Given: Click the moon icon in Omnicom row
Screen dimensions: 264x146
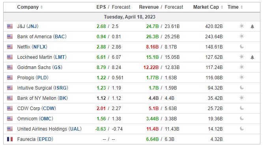Looking at the screenshot, I should [242, 118].
